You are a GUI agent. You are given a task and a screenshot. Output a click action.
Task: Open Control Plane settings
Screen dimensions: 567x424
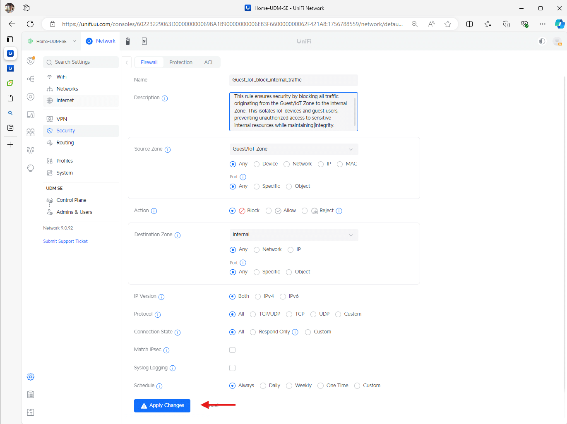coord(81,200)
